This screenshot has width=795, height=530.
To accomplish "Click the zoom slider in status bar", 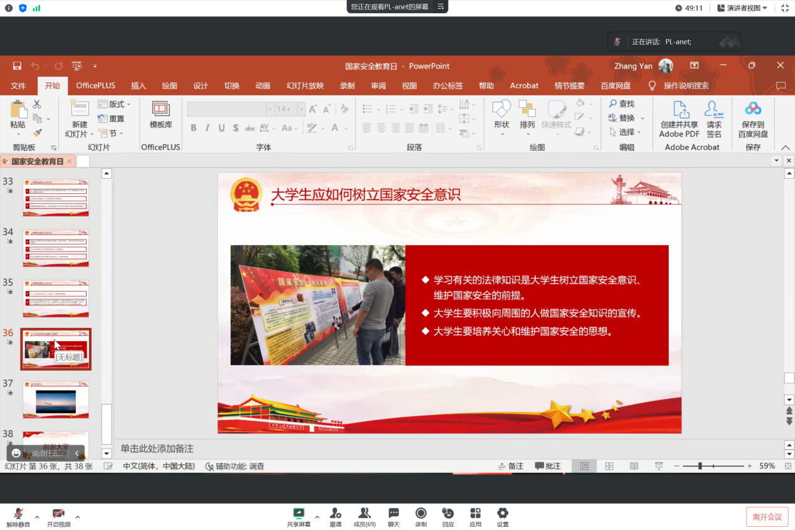I will pos(714,466).
